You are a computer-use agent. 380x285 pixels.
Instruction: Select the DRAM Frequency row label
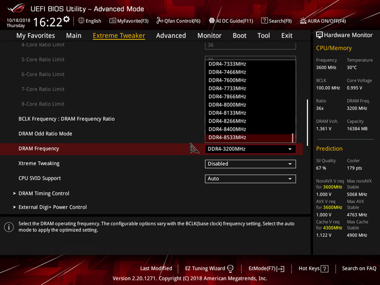(39, 148)
